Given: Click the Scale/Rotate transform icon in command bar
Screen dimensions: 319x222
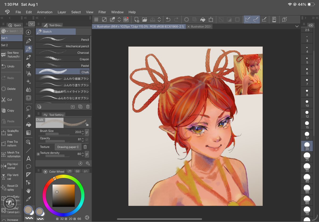Looking at the screenshot, I should (x=211, y=19).
